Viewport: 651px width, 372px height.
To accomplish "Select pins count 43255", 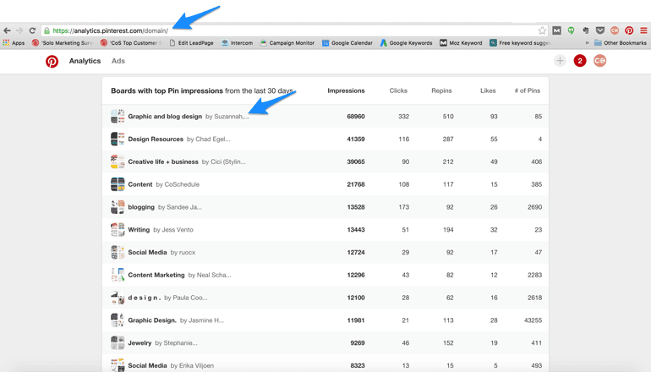I will click(533, 320).
